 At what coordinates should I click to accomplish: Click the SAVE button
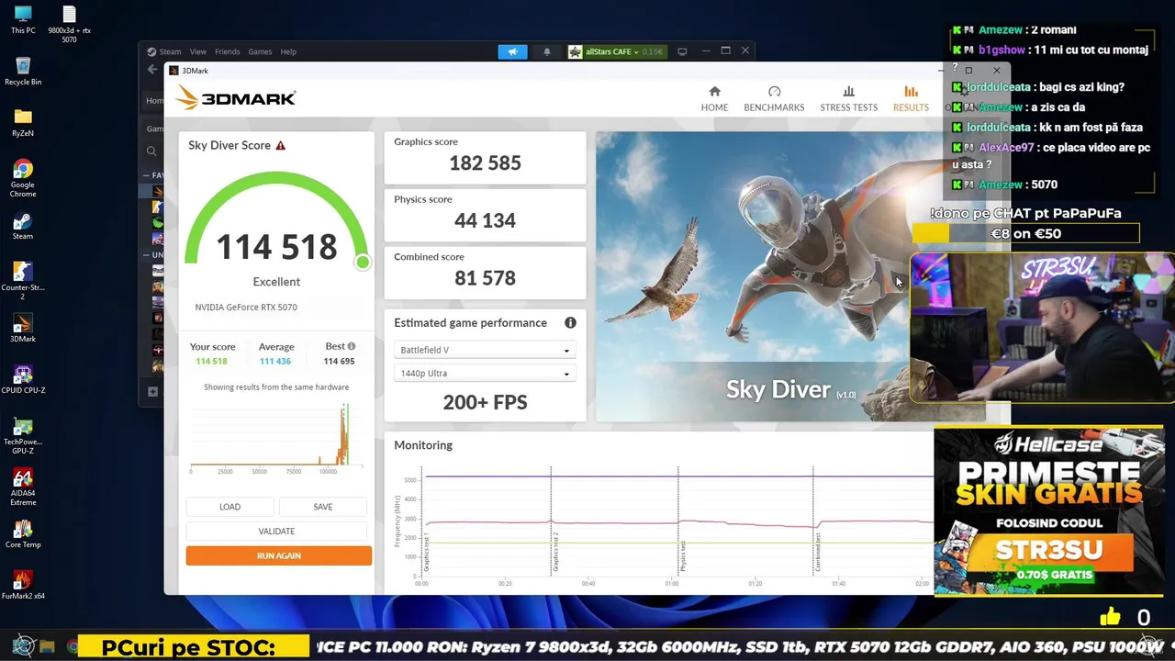(x=322, y=507)
